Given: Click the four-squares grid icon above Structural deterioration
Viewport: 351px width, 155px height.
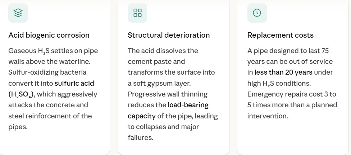Looking at the screenshot, I should click(137, 13).
